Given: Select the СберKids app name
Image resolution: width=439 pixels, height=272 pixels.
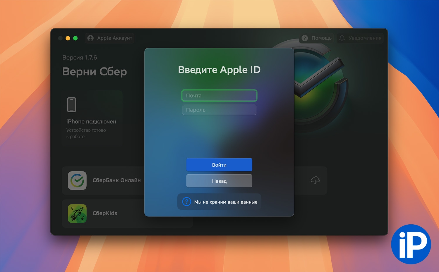Looking at the screenshot, I should tap(105, 213).
